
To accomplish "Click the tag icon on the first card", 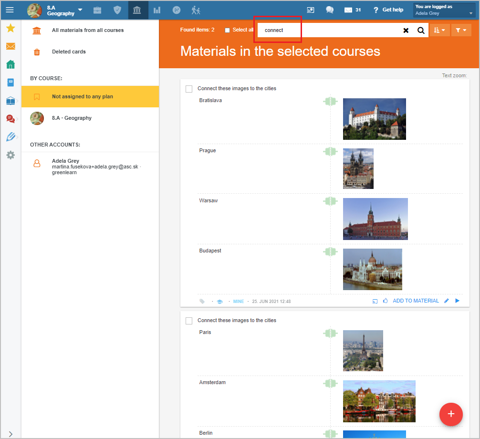I will point(202,302).
